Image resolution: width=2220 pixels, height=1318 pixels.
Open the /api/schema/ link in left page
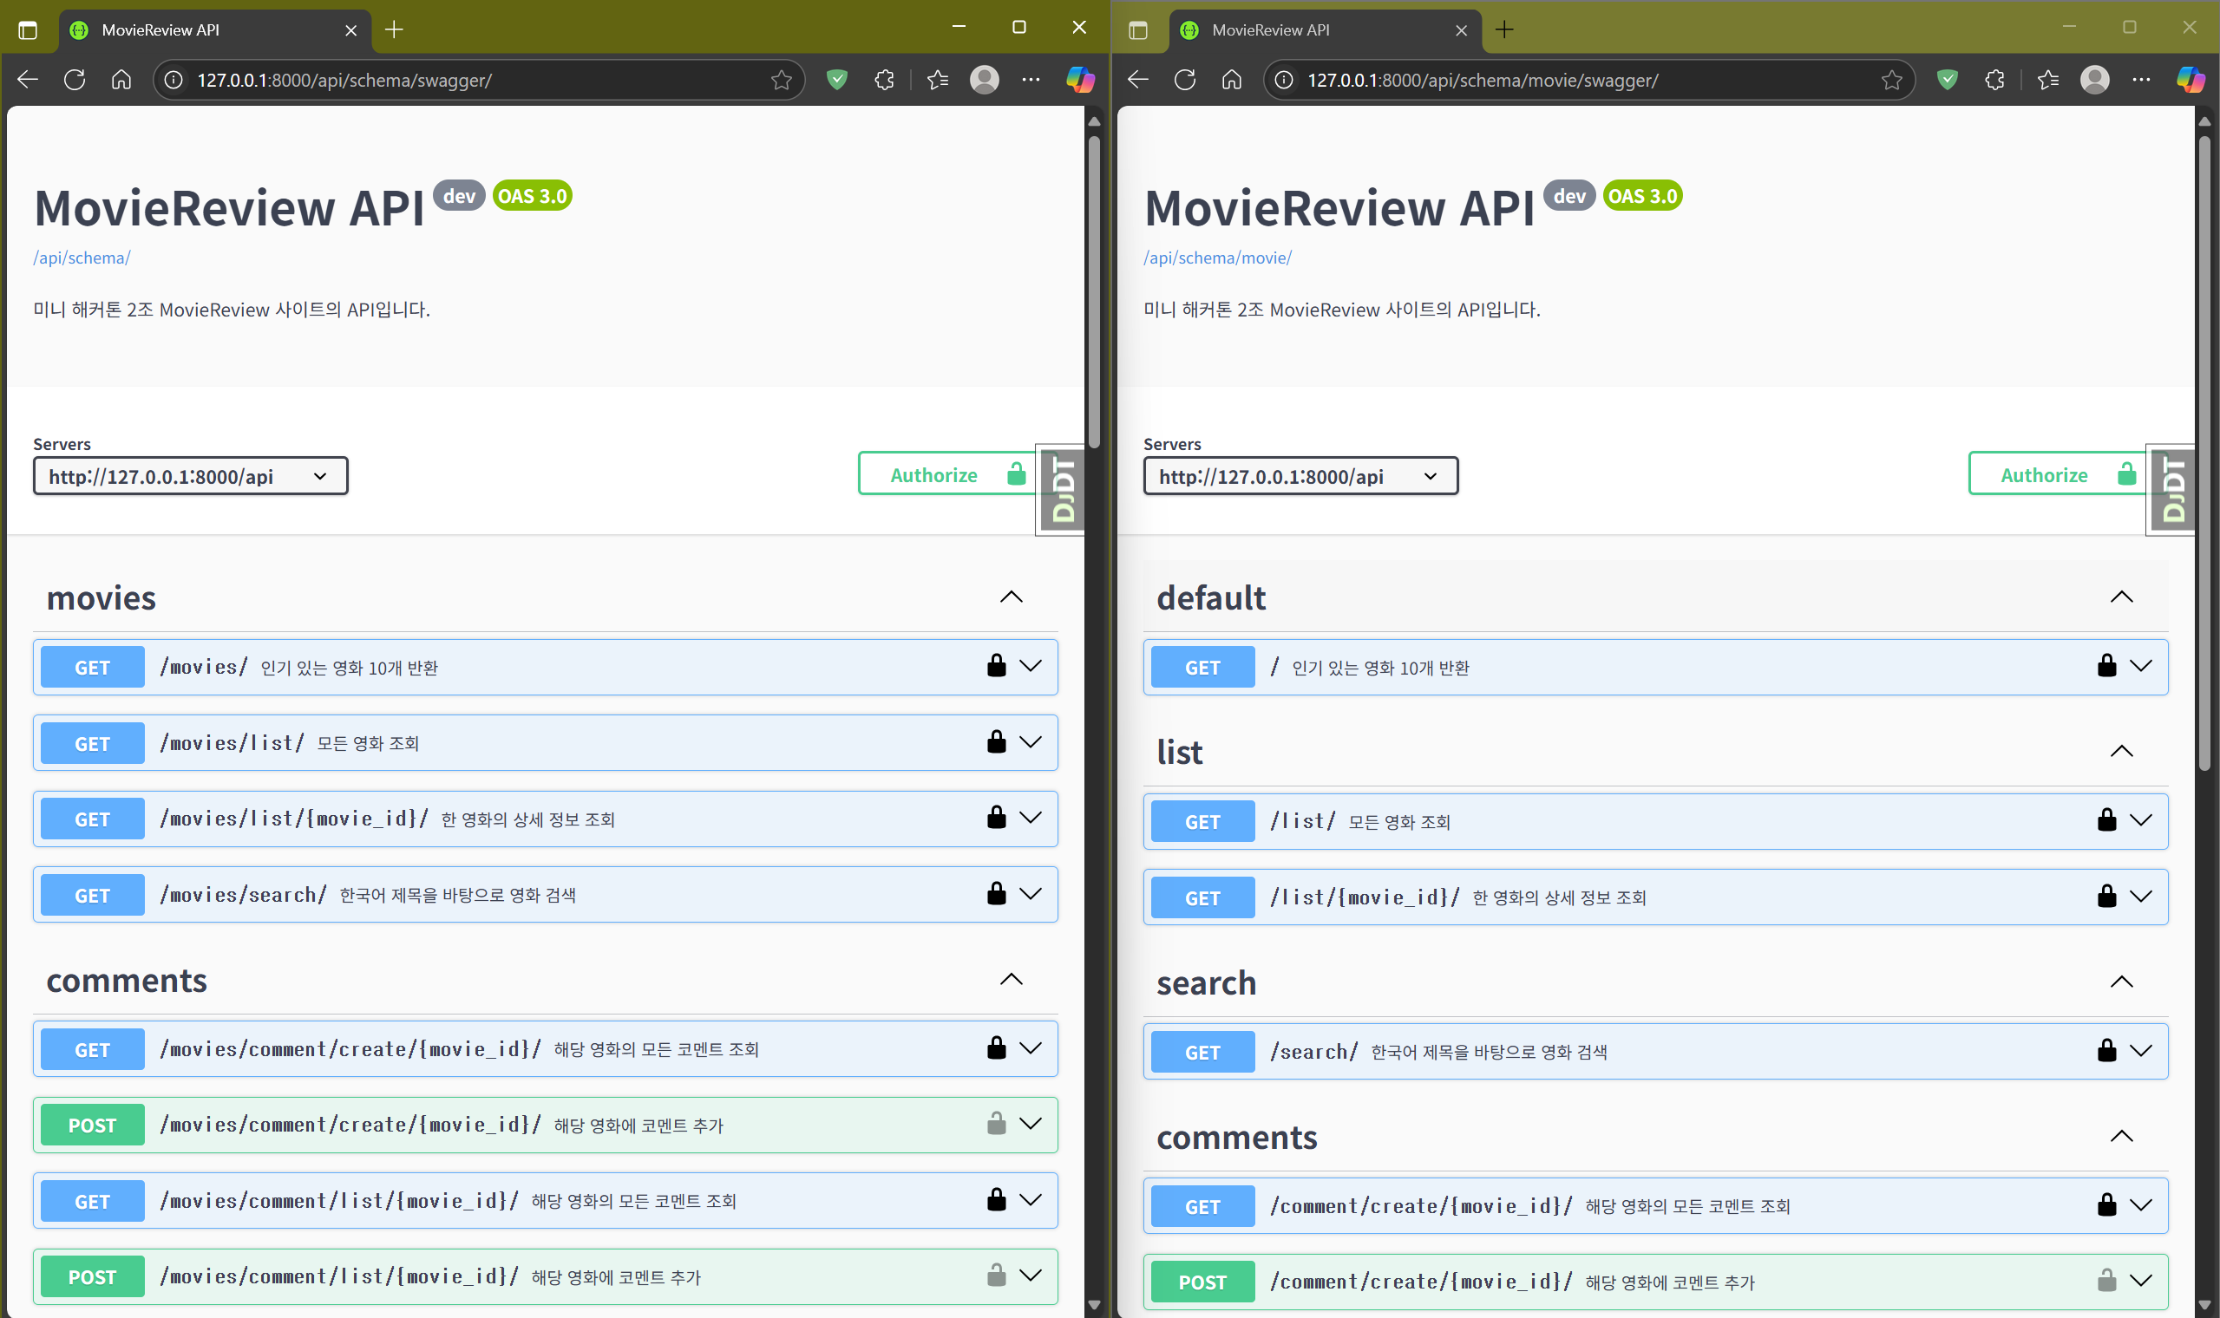coord(82,258)
